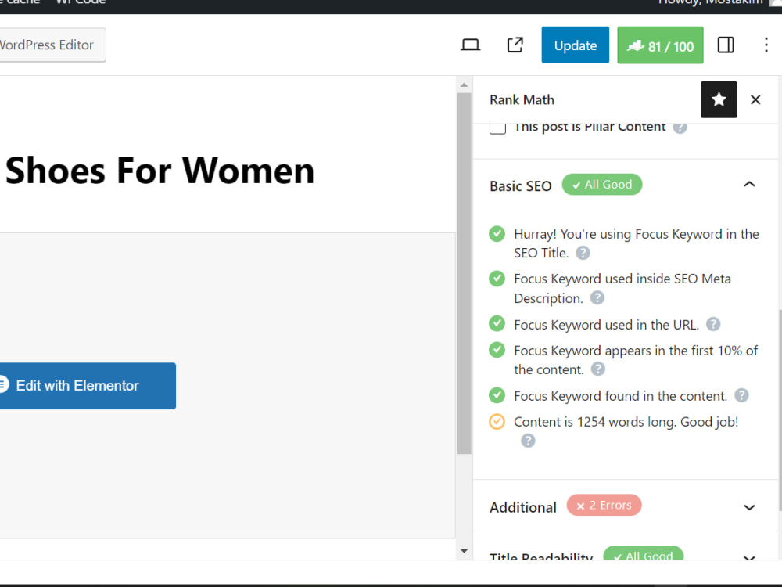Viewport: 782px width, 587px height.
Task: Click green check for keyword found in content
Action: pos(497,395)
